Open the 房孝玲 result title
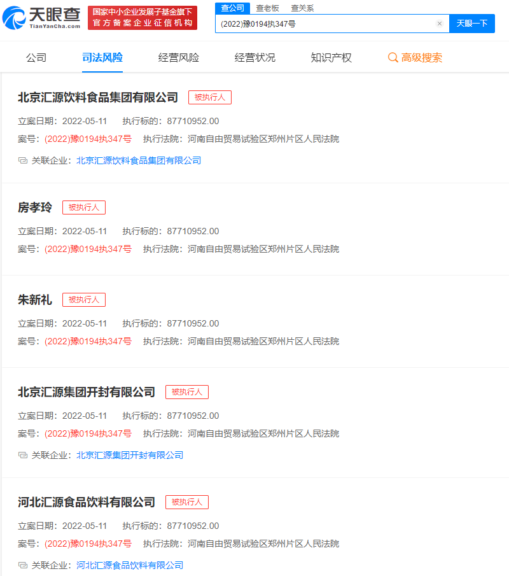 tap(35, 207)
